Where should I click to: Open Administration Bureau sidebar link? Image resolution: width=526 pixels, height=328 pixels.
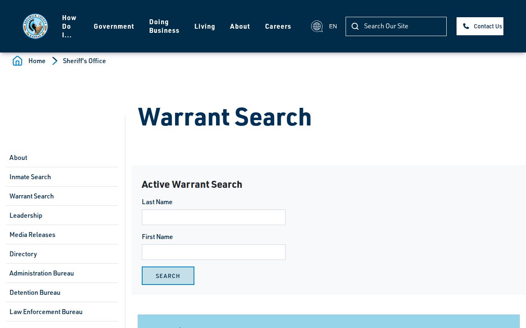62,273
